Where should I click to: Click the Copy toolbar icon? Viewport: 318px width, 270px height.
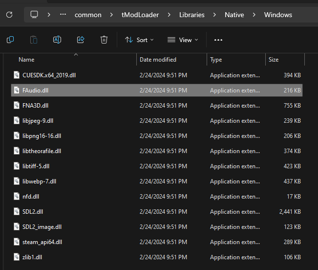point(10,40)
